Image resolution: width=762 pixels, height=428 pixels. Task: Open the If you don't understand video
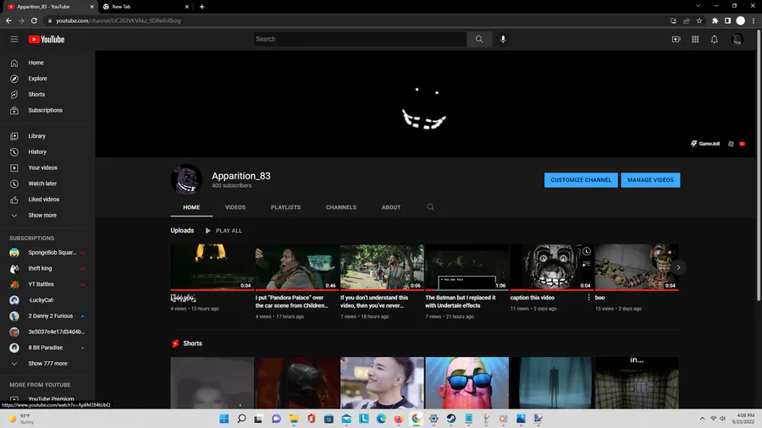[x=382, y=267]
